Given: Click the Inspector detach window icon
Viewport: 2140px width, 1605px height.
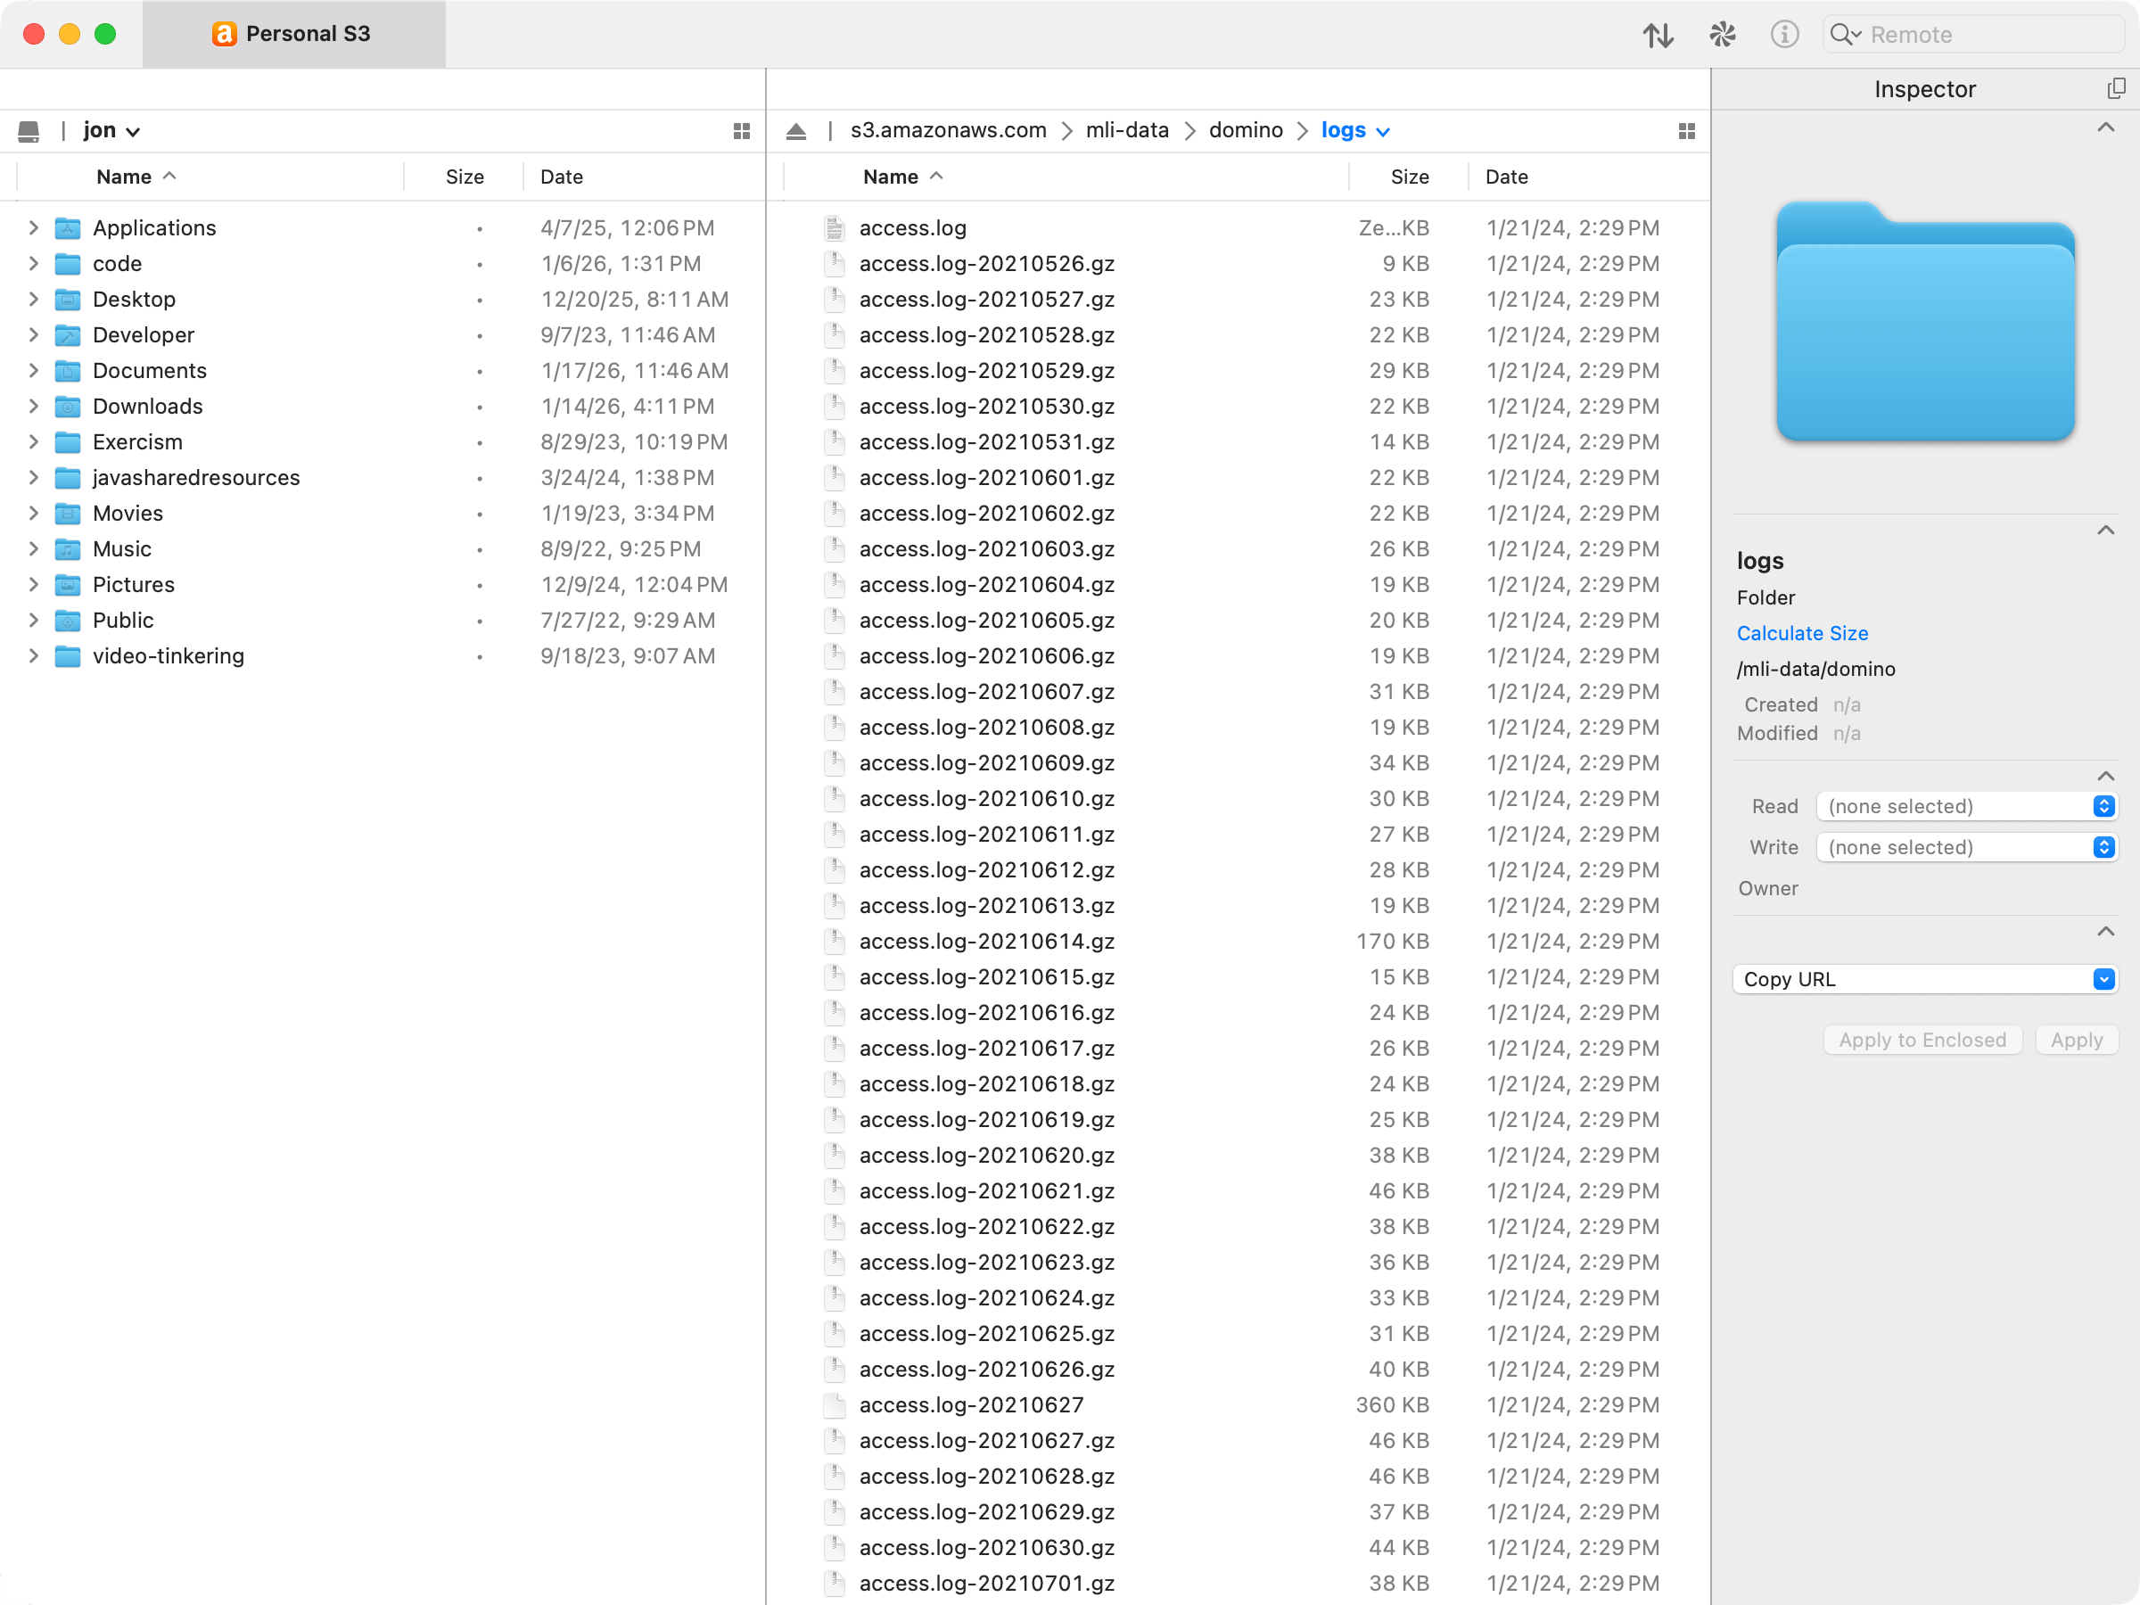Looking at the screenshot, I should tap(2116, 89).
